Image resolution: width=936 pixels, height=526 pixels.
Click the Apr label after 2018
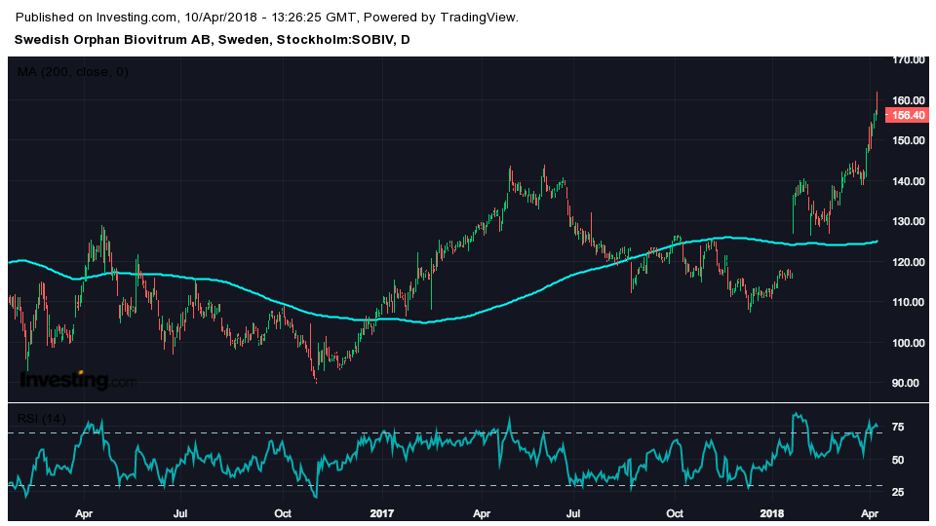(x=871, y=513)
